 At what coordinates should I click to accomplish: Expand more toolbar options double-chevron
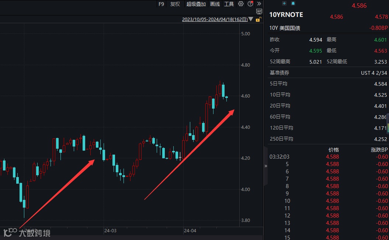(x=259, y=4)
